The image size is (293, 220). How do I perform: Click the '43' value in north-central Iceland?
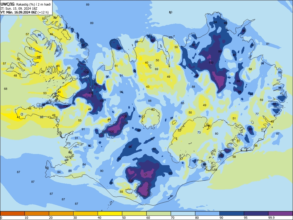pyautogui.click(x=148, y=87)
